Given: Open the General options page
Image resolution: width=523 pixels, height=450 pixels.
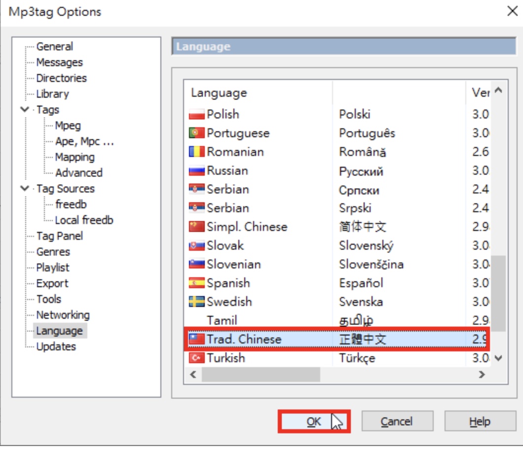Looking at the screenshot, I should point(55,46).
